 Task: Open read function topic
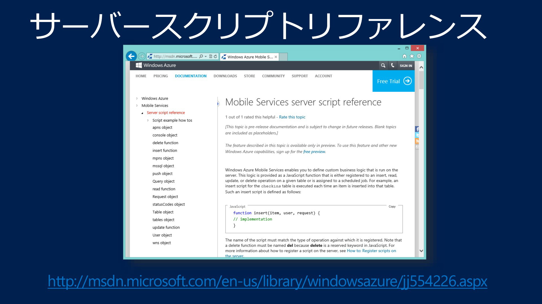[x=164, y=189]
